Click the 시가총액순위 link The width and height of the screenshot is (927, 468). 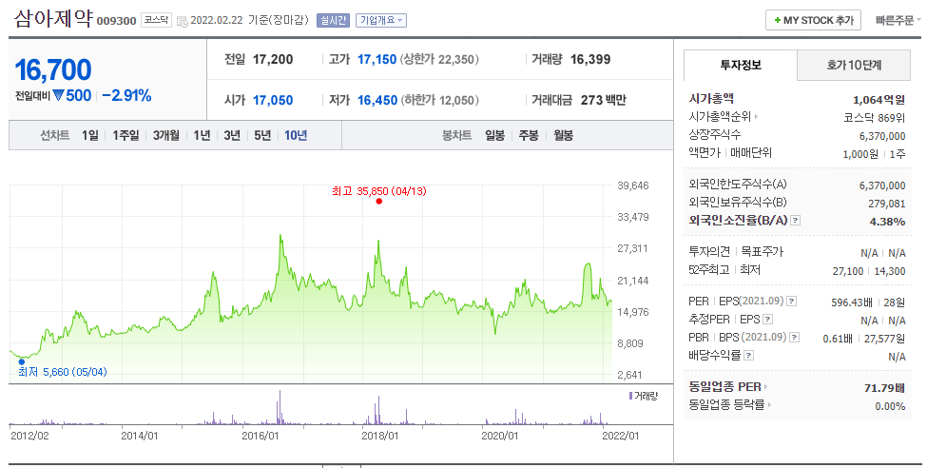click(720, 117)
